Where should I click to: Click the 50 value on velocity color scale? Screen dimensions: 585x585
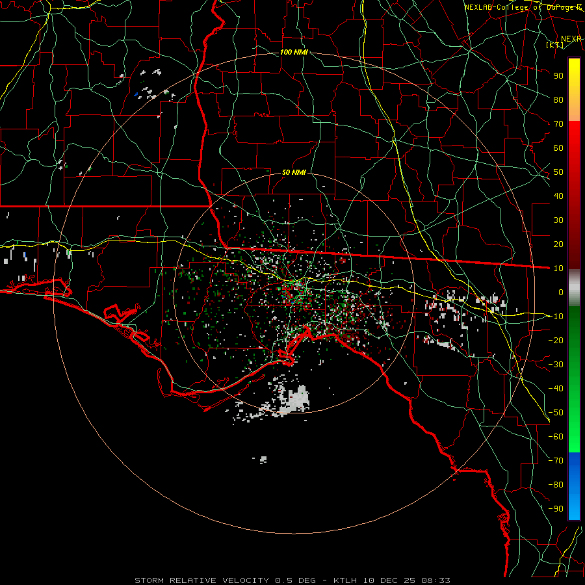[x=558, y=172]
